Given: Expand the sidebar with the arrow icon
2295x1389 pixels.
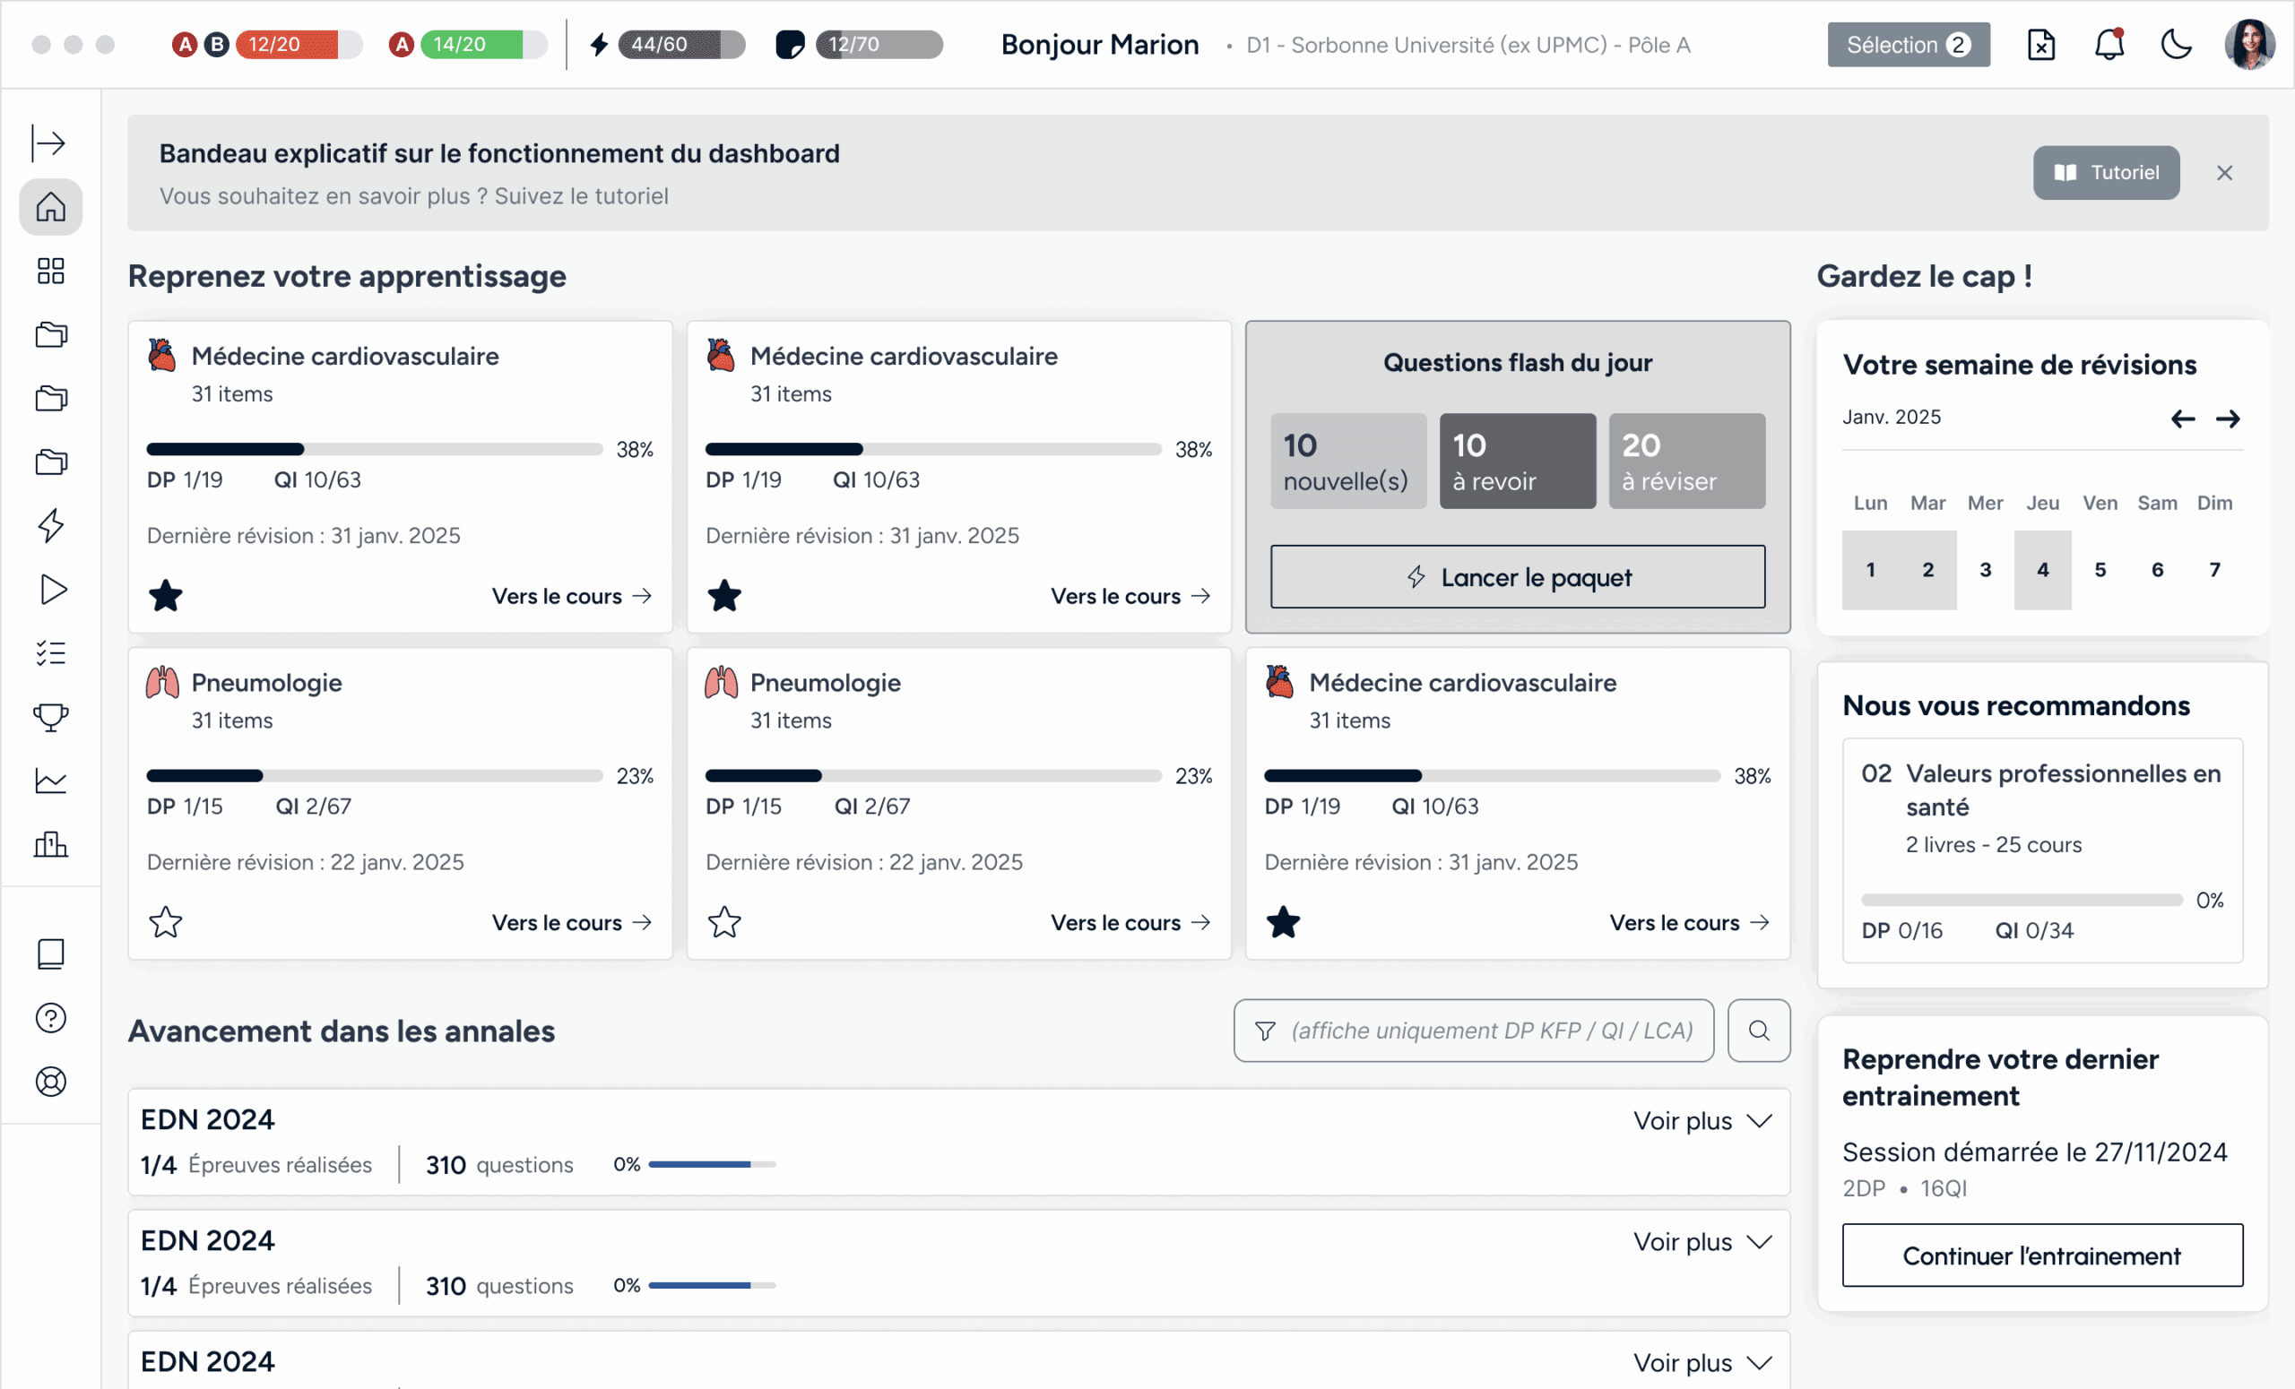Looking at the screenshot, I should 49,142.
